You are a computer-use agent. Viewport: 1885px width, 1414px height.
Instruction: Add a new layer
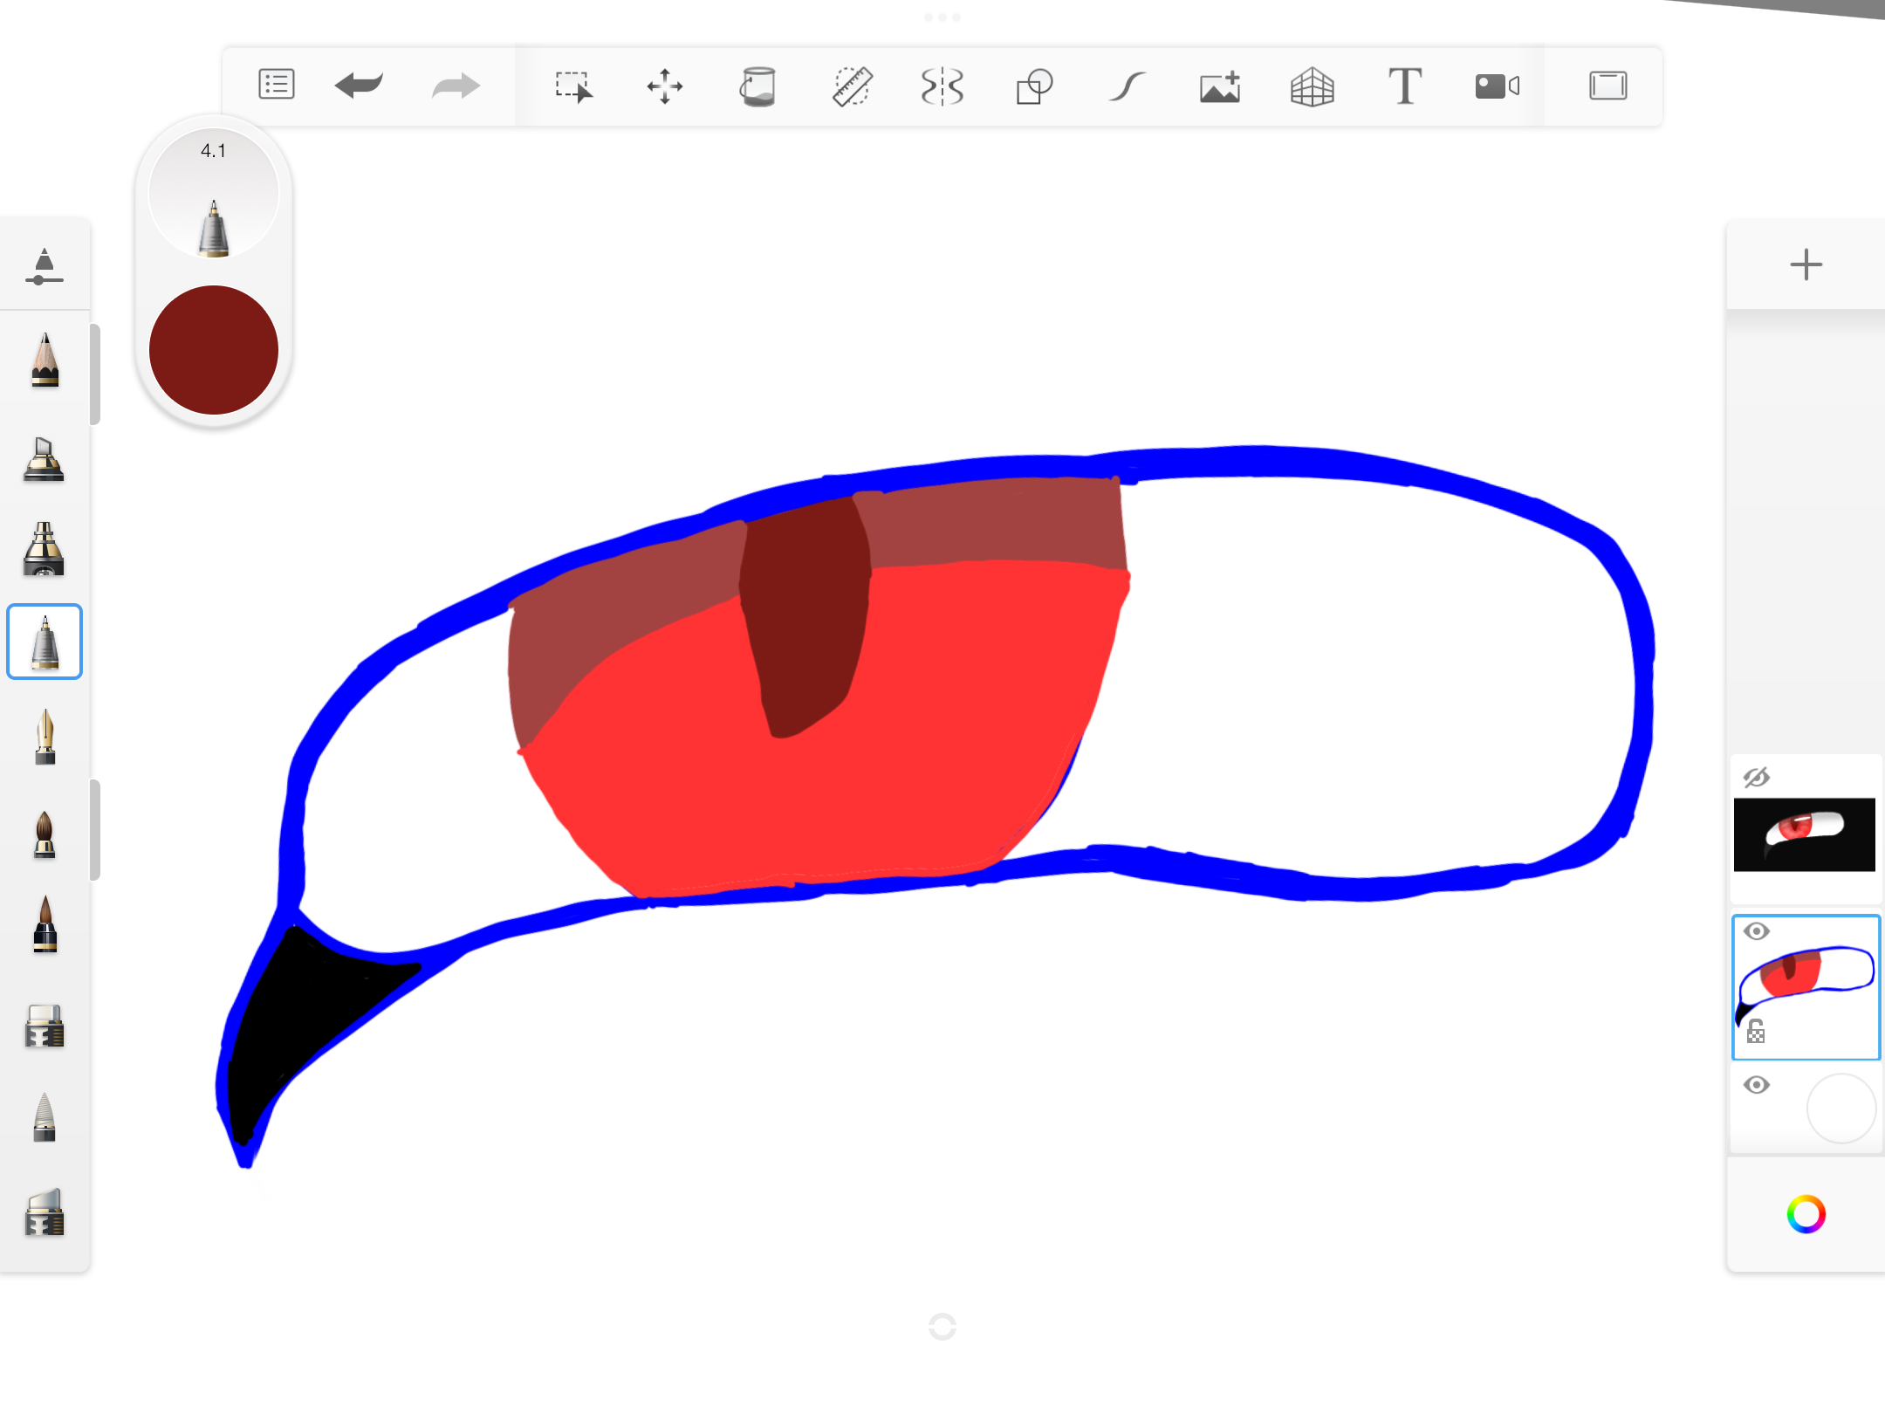pyautogui.click(x=1805, y=264)
